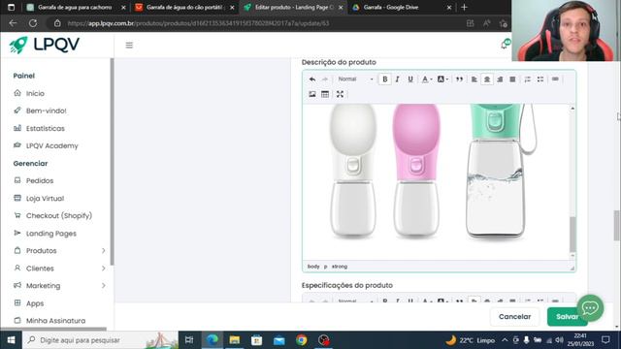Viewport: 621px width, 349px height.
Task: Reload the current page
Action: 33,23
